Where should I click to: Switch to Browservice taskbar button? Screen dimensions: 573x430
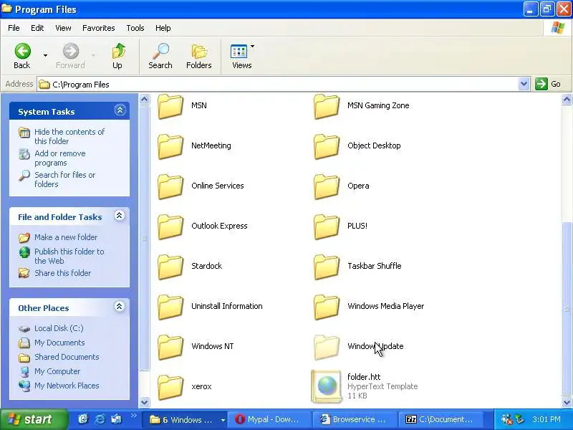click(x=355, y=419)
